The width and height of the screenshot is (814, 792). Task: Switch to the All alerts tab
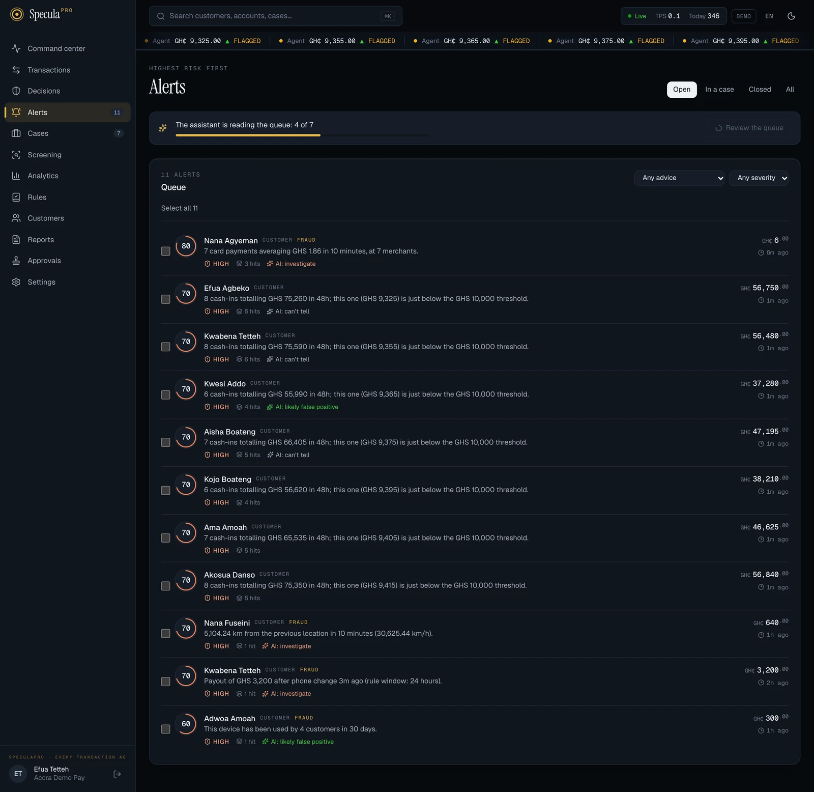coord(790,90)
